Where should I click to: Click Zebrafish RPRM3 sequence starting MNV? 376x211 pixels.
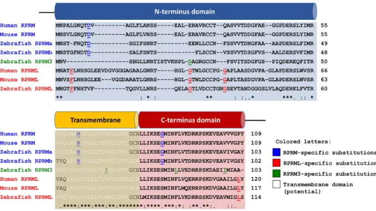tap(184, 62)
